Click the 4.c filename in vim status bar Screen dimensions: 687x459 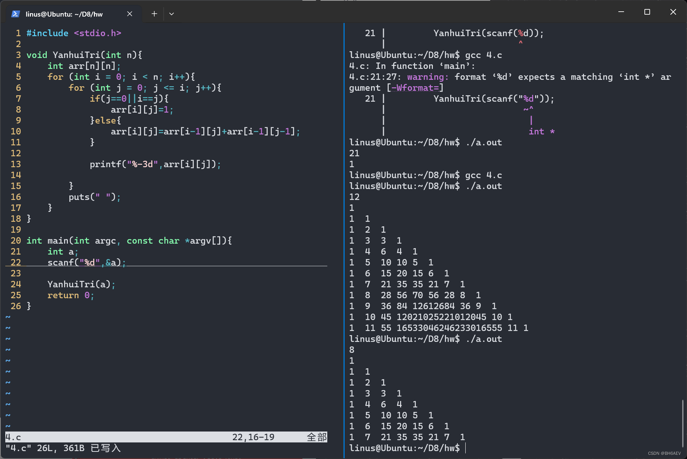click(x=13, y=437)
